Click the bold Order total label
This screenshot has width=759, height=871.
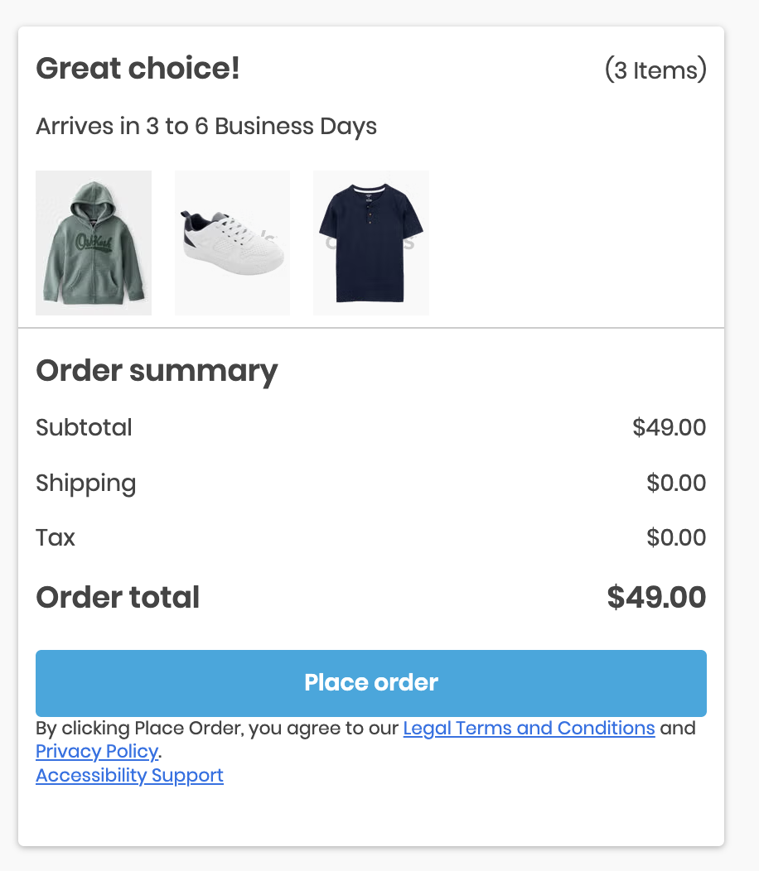(118, 598)
